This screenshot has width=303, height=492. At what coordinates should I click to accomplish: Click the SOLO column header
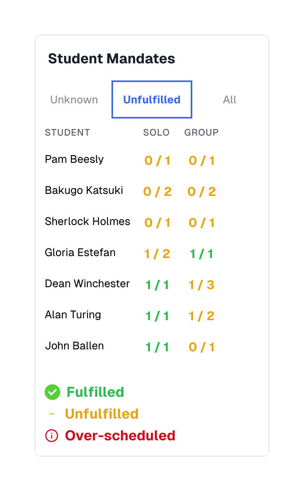pos(156,133)
